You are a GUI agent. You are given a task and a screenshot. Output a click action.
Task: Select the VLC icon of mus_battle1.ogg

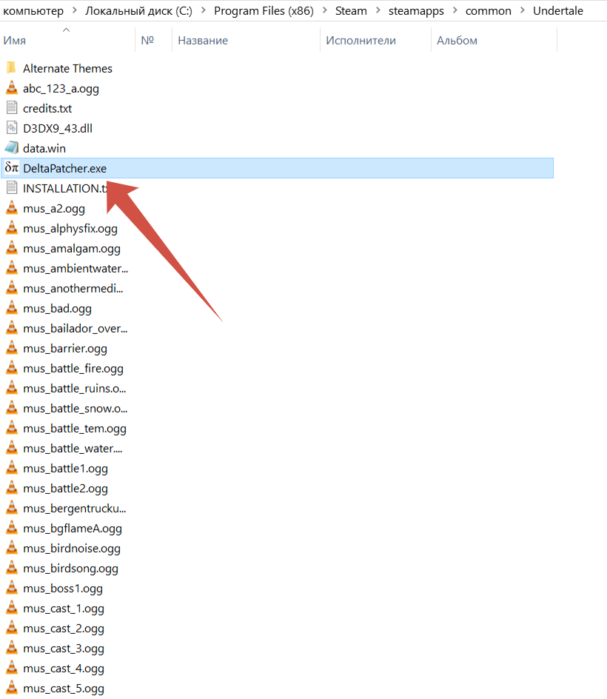(12, 468)
